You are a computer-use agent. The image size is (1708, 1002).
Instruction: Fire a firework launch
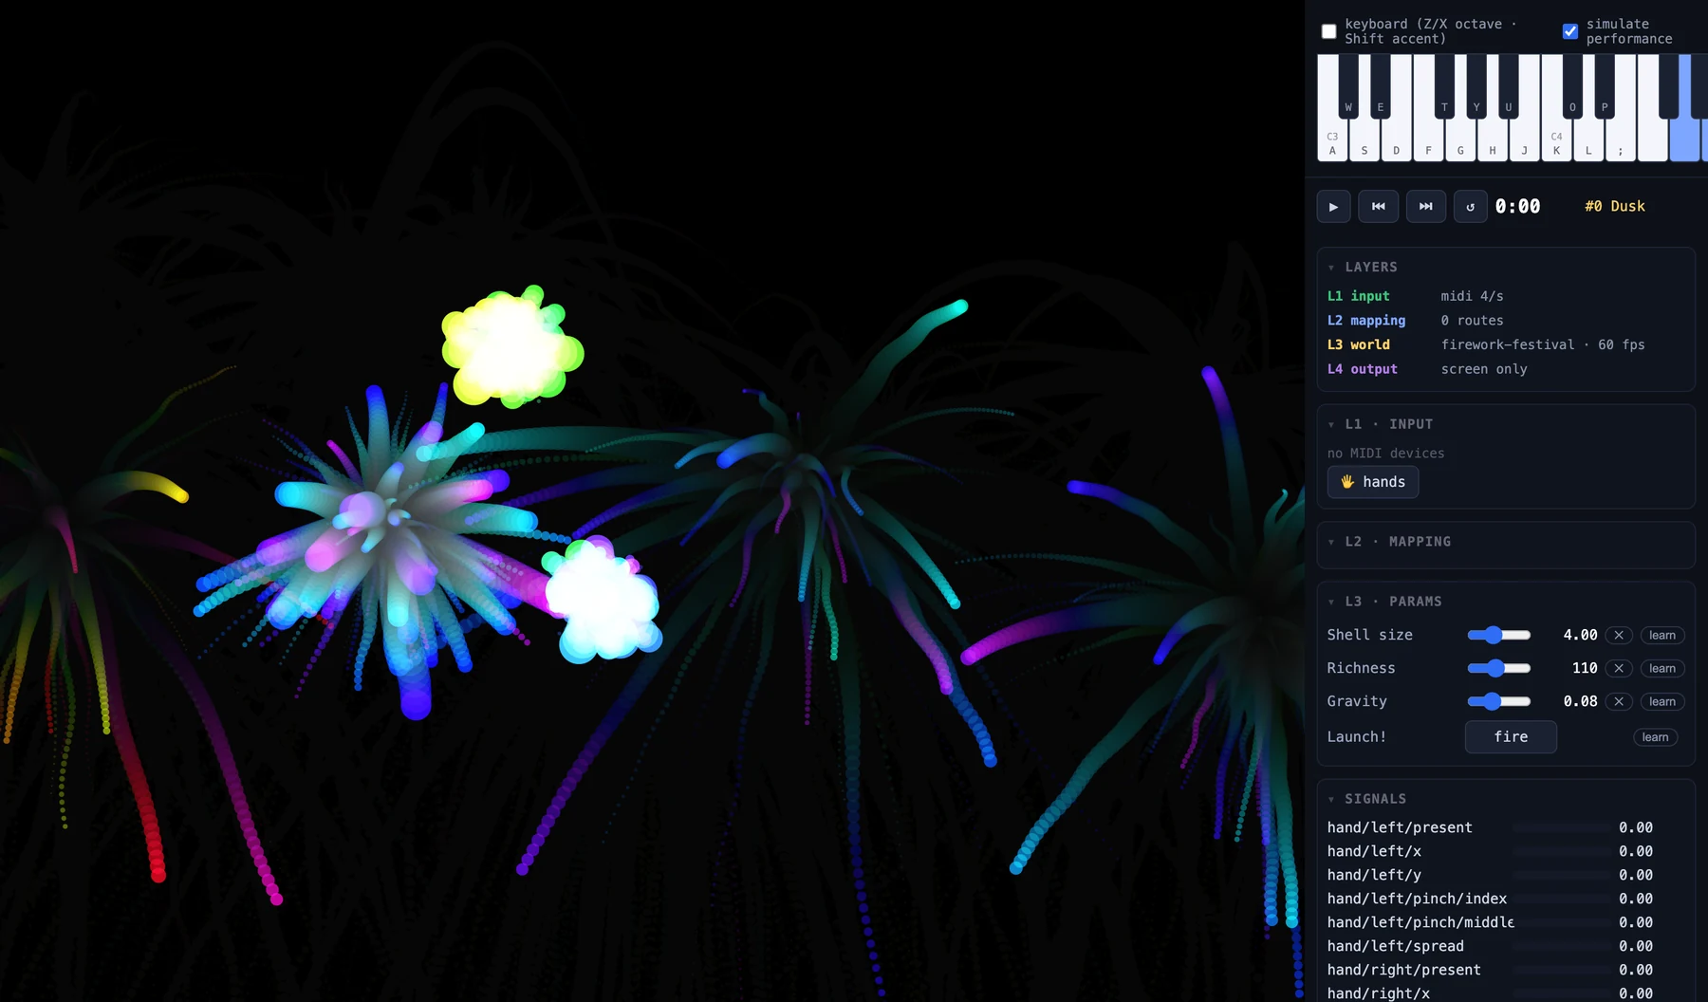(1511, 737)
